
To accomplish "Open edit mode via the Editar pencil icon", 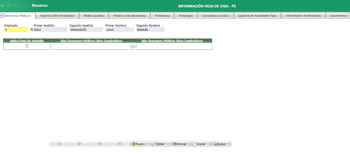I will point(154,144).
